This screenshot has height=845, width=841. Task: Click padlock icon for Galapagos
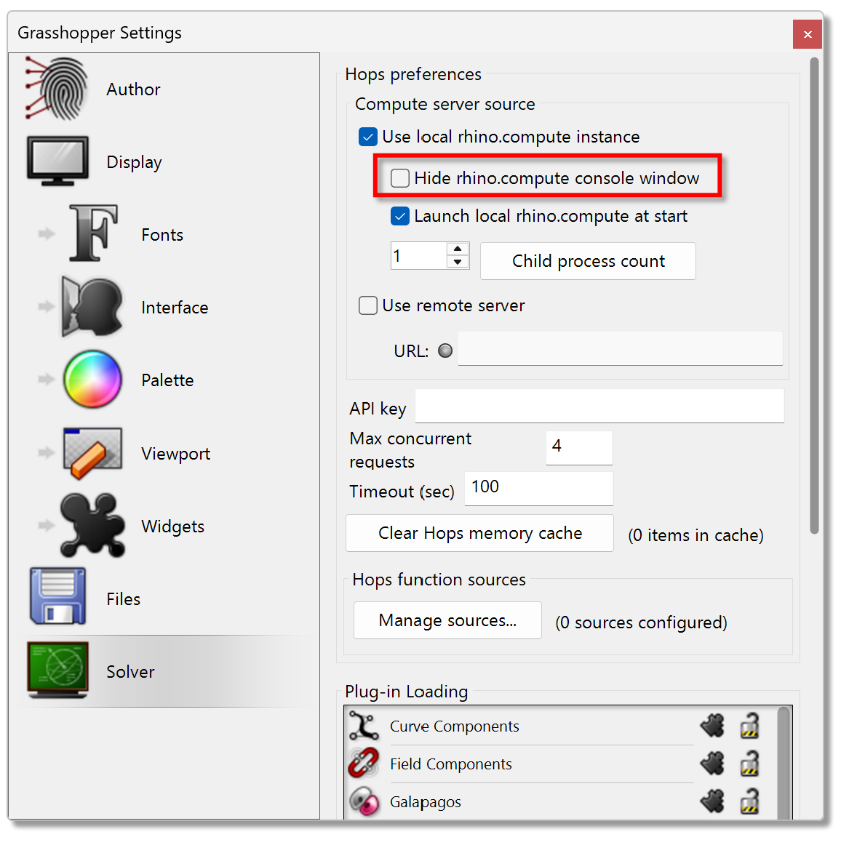click(x=749, y=801)
